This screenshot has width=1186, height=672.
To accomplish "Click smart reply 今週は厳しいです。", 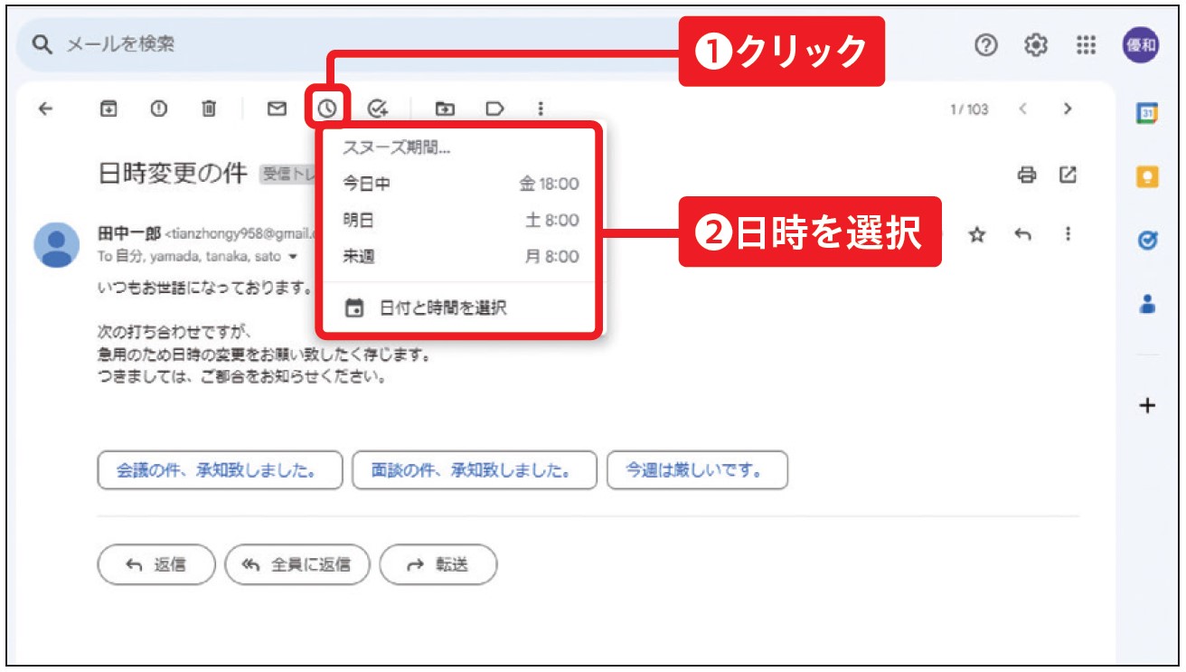I will tap(697, 470).
